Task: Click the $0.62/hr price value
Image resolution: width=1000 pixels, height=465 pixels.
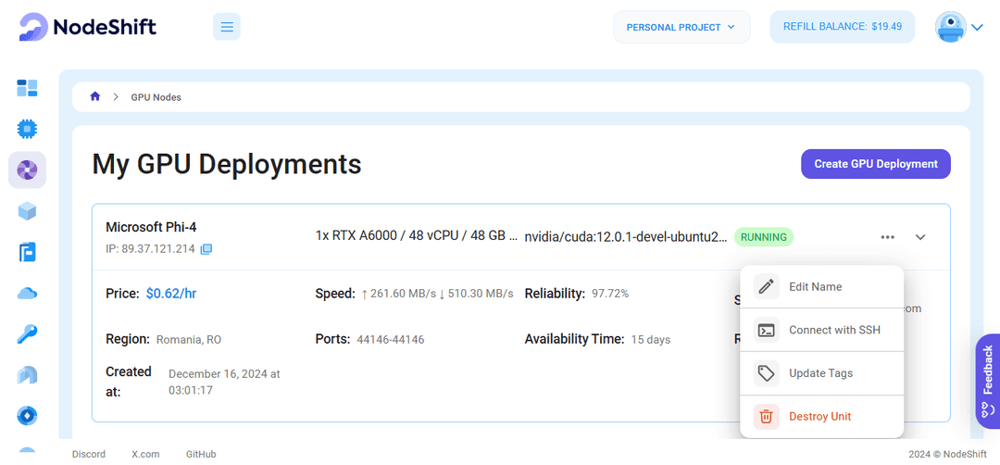Action: pos(171,294)
